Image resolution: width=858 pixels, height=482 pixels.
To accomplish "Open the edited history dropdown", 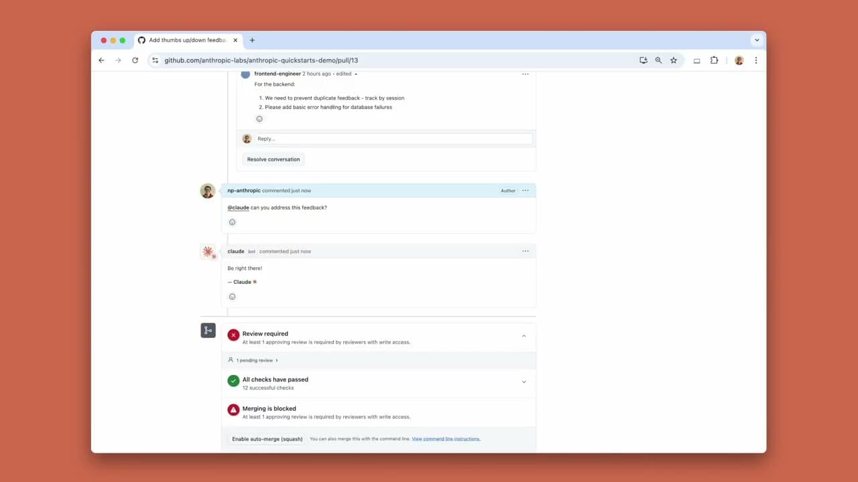I will (x=347, y=74).
